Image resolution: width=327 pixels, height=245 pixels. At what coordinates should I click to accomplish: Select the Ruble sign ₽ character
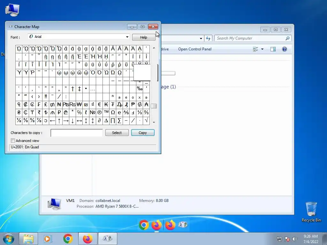tap(59, 112)
